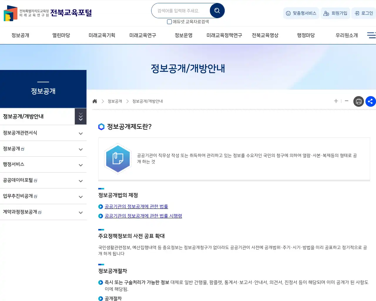Open the 전북교육영상 menu
The image size is (376, 301).
[x=265, y=35]
